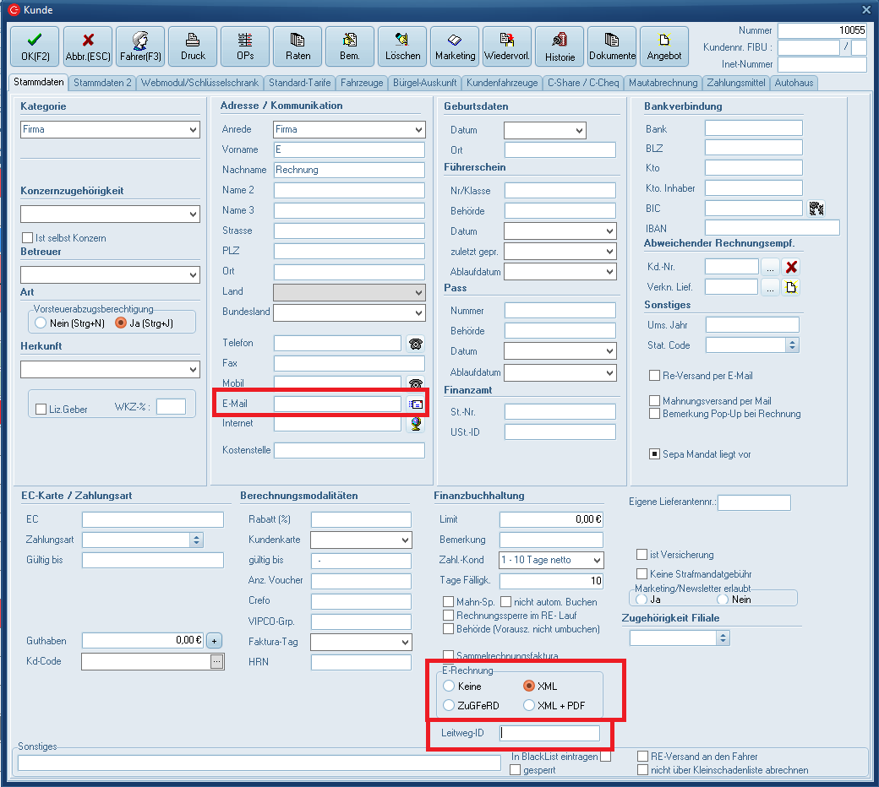Enable Re-Versand per E-Mail checkbox
Viewport: 879px width, 787px height.
tap(654, 376)
